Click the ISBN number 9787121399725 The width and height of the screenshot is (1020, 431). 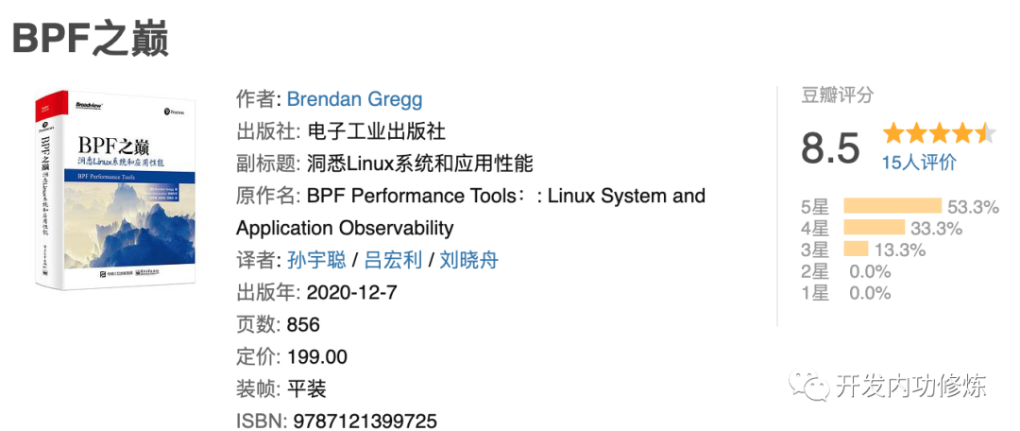point(365,421)
